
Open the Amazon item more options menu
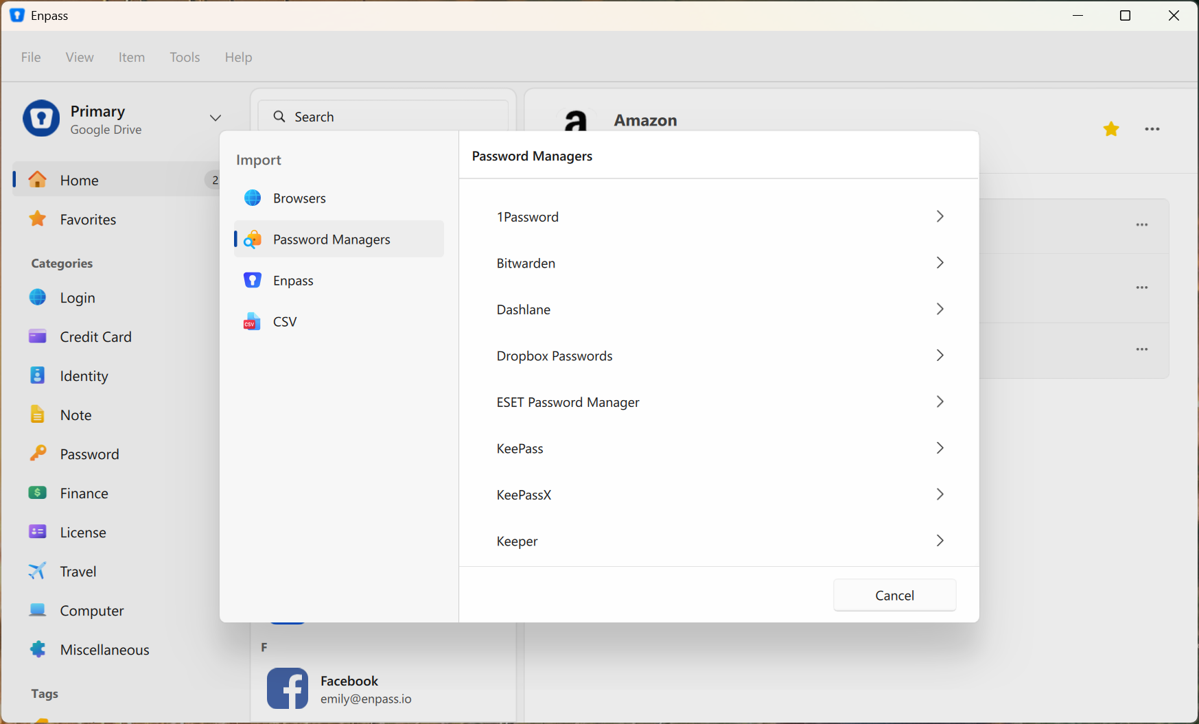coord(1152,129)
